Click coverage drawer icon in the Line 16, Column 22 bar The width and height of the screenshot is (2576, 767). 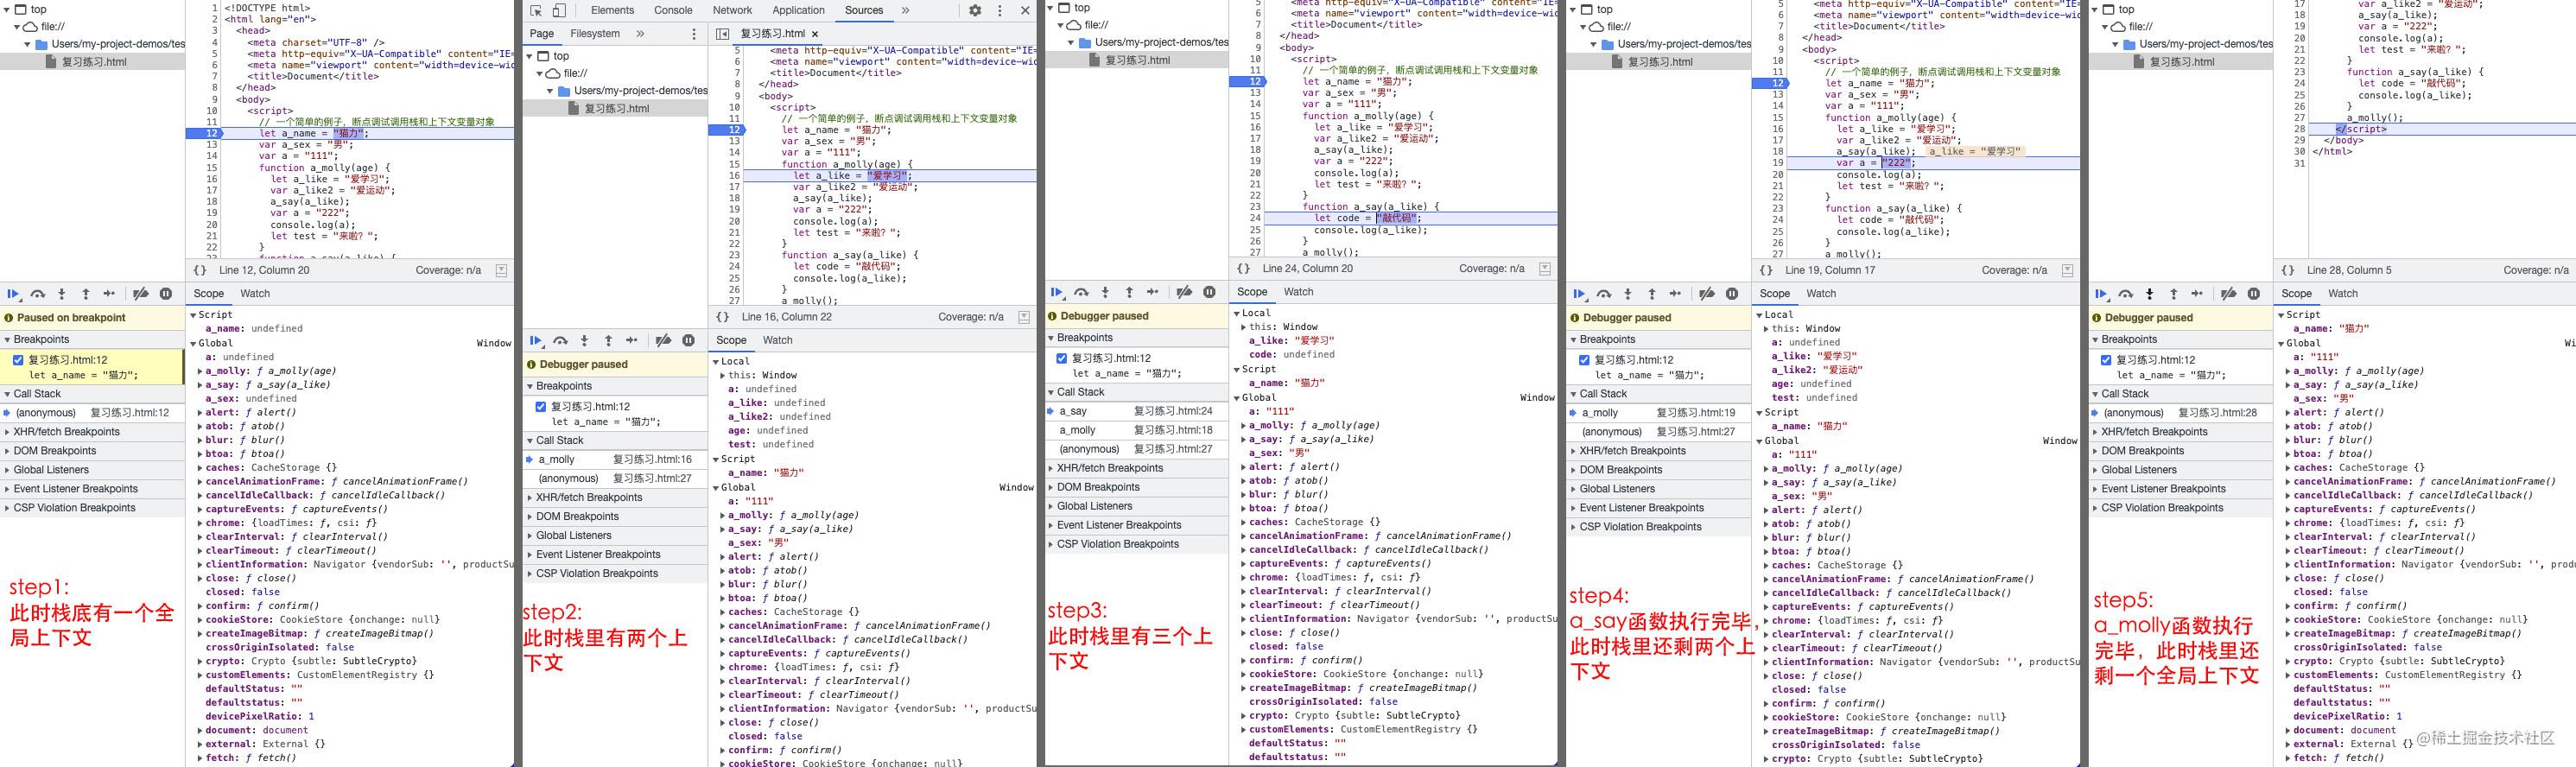[x=1024, y=317]
